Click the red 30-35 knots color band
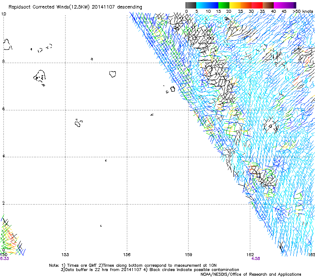Screen dimensions: 315x277 tap(257, 5)
